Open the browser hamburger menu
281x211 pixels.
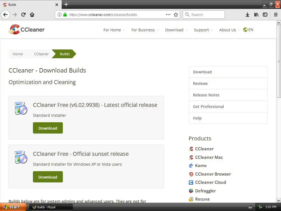point(276,15)
